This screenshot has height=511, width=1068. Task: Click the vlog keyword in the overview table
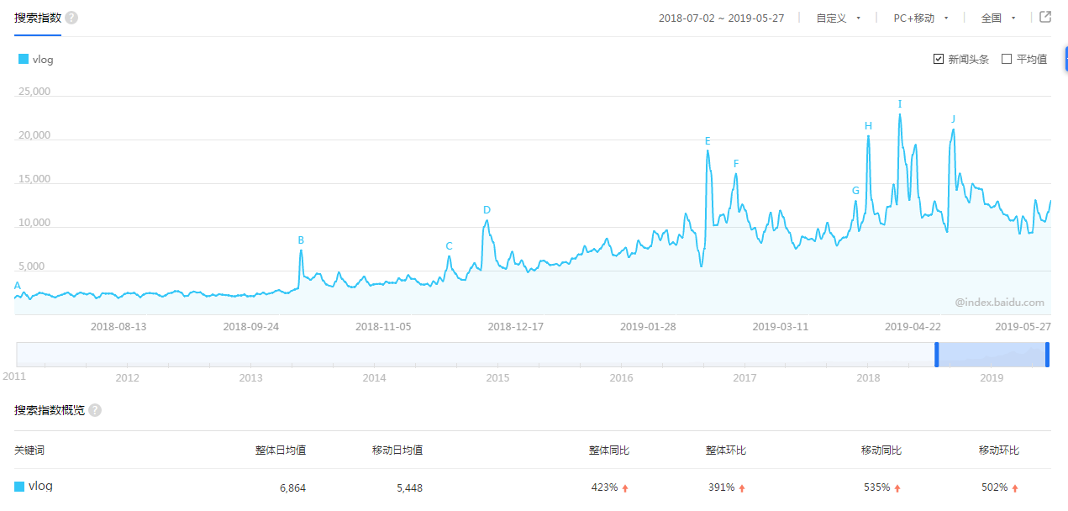(x=40, y=486)
